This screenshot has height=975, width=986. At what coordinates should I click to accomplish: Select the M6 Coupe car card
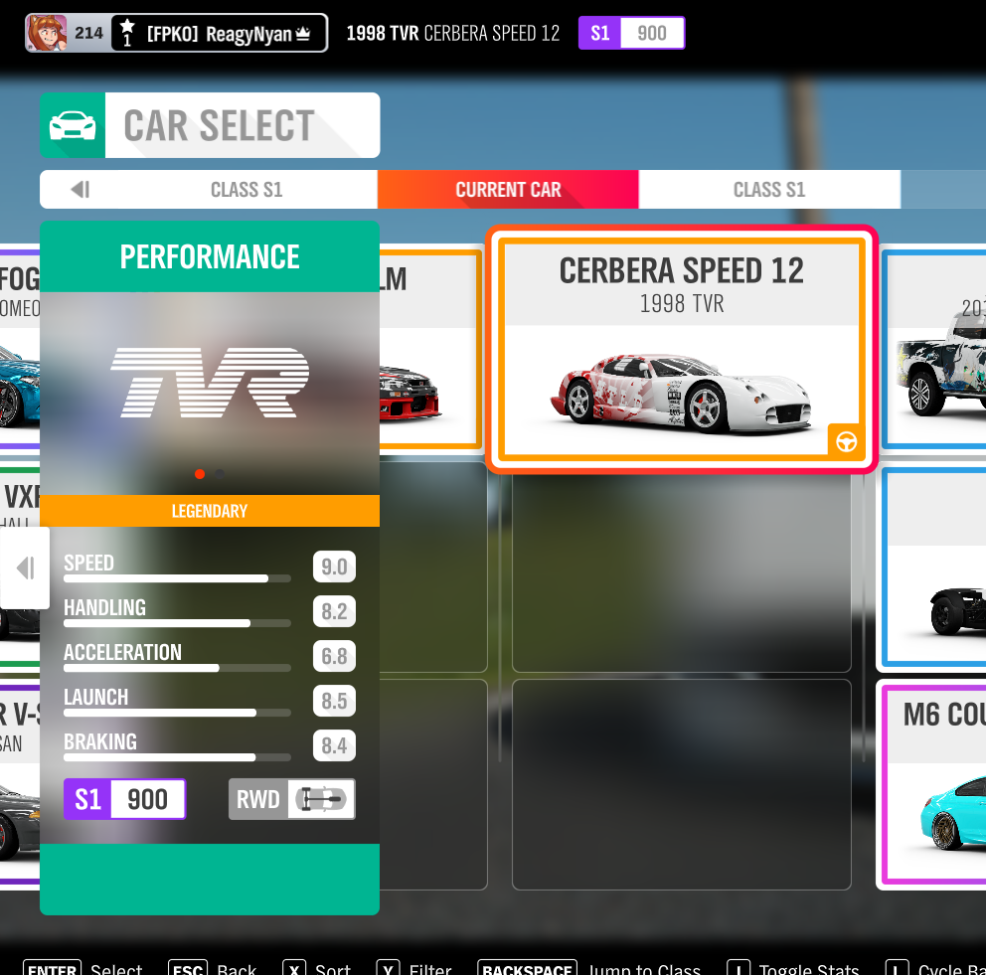[932, 785]
